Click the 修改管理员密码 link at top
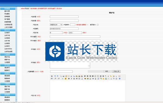 42,8
